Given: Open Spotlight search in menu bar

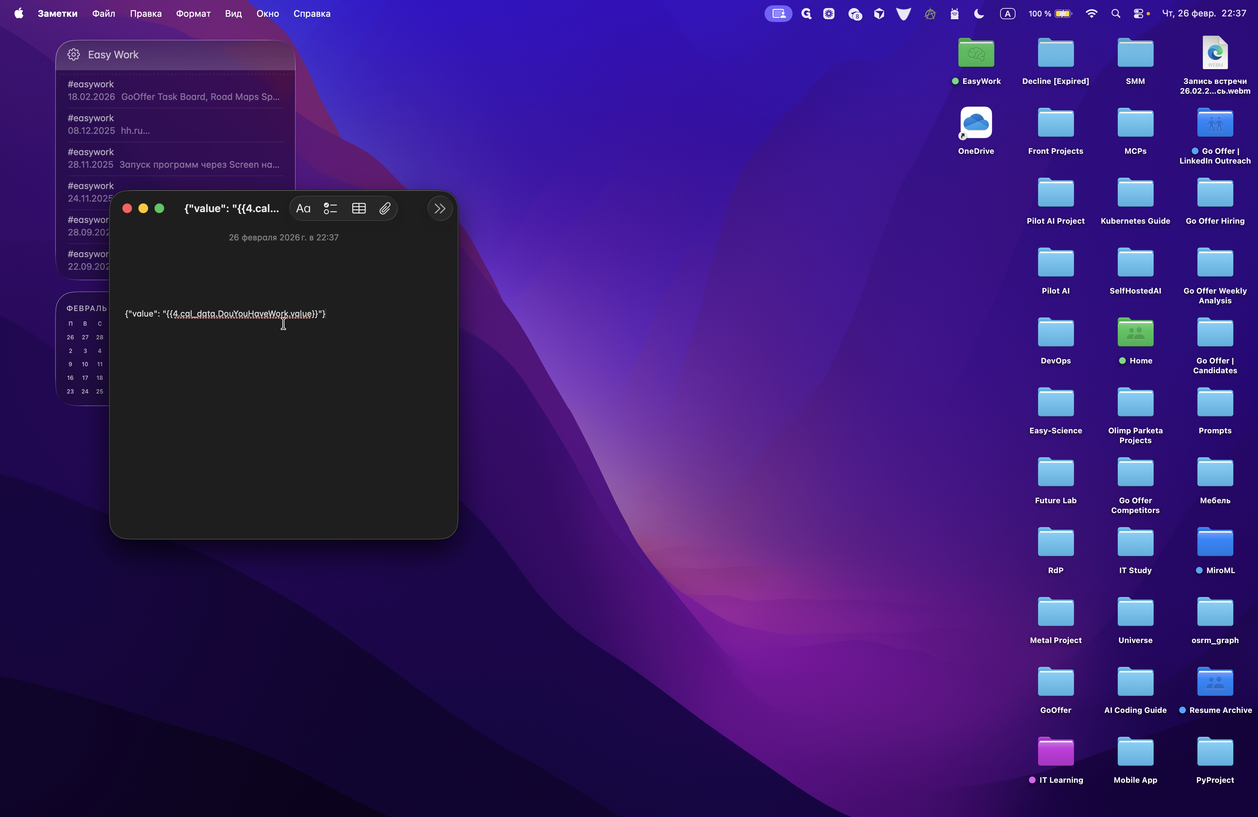Looking at the screenshot, I should point(1115,14).
